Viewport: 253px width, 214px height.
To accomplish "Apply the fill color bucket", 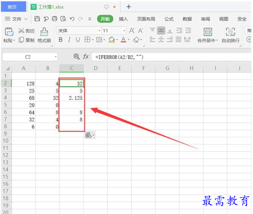I will point(111,40).
